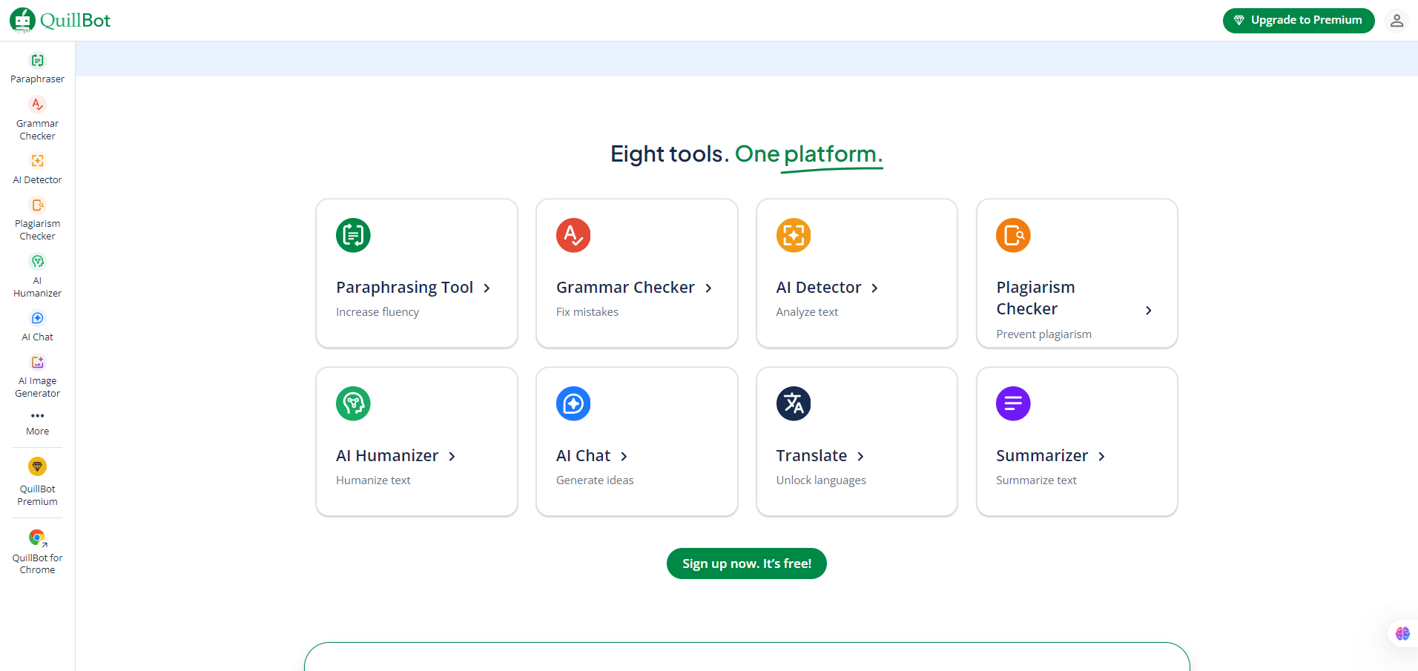Click 'Unlock languages' card description

pos(821,480)
